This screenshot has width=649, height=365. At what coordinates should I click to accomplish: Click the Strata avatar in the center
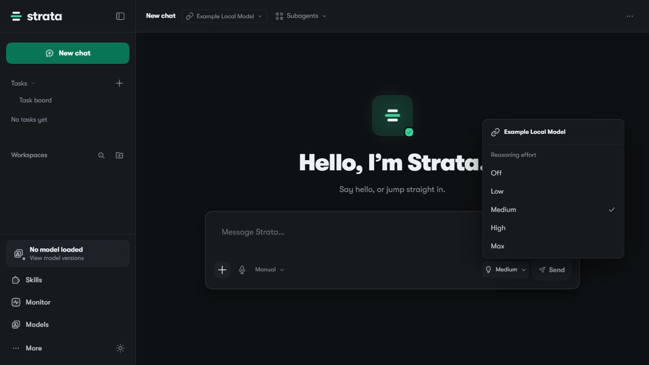pos(392,116)
